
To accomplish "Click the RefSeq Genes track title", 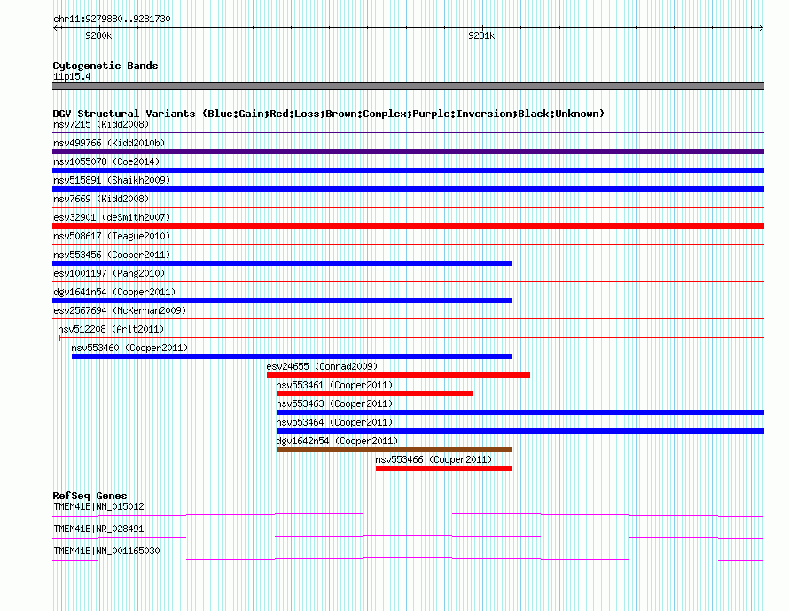I will point(90,496).
